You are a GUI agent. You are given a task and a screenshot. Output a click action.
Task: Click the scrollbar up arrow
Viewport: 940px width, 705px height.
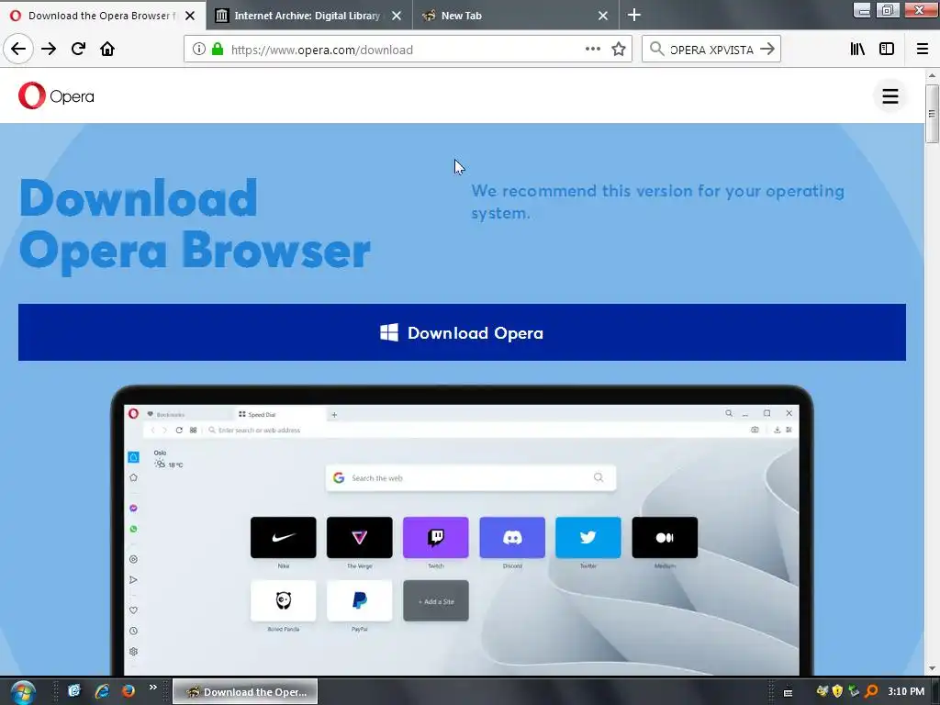tap(932, 75)
